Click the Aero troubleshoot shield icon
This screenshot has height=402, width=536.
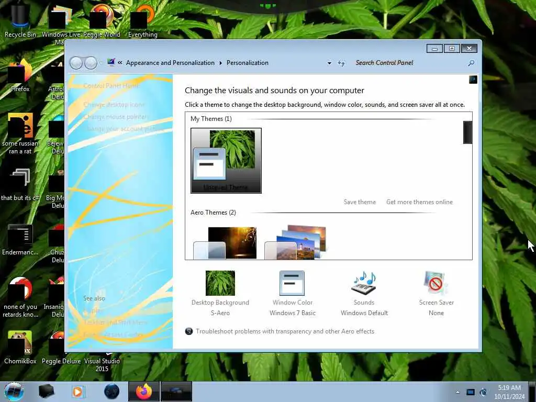pyautogui.click(x=188, y=331)
